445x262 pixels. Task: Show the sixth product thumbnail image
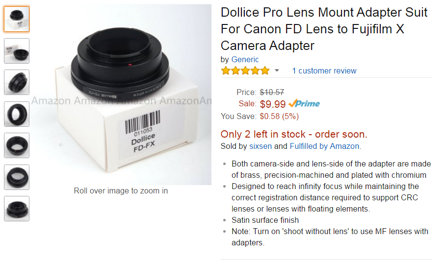pyautogui.click(x=17, y=177)
